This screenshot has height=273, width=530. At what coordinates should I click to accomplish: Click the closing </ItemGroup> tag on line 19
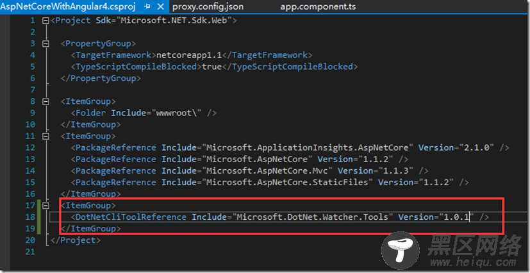(90, 228)
